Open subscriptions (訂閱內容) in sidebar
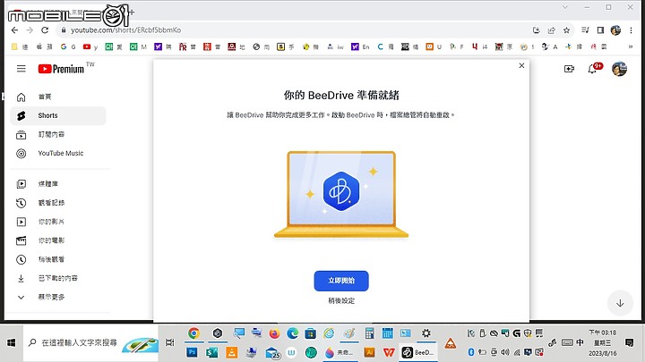 (x=58, y=135)
